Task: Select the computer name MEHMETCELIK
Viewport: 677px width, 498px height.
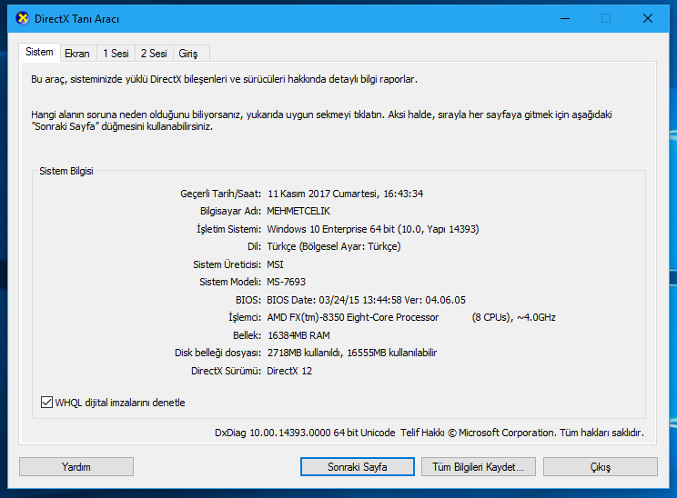Action: [x=298, y=211]
